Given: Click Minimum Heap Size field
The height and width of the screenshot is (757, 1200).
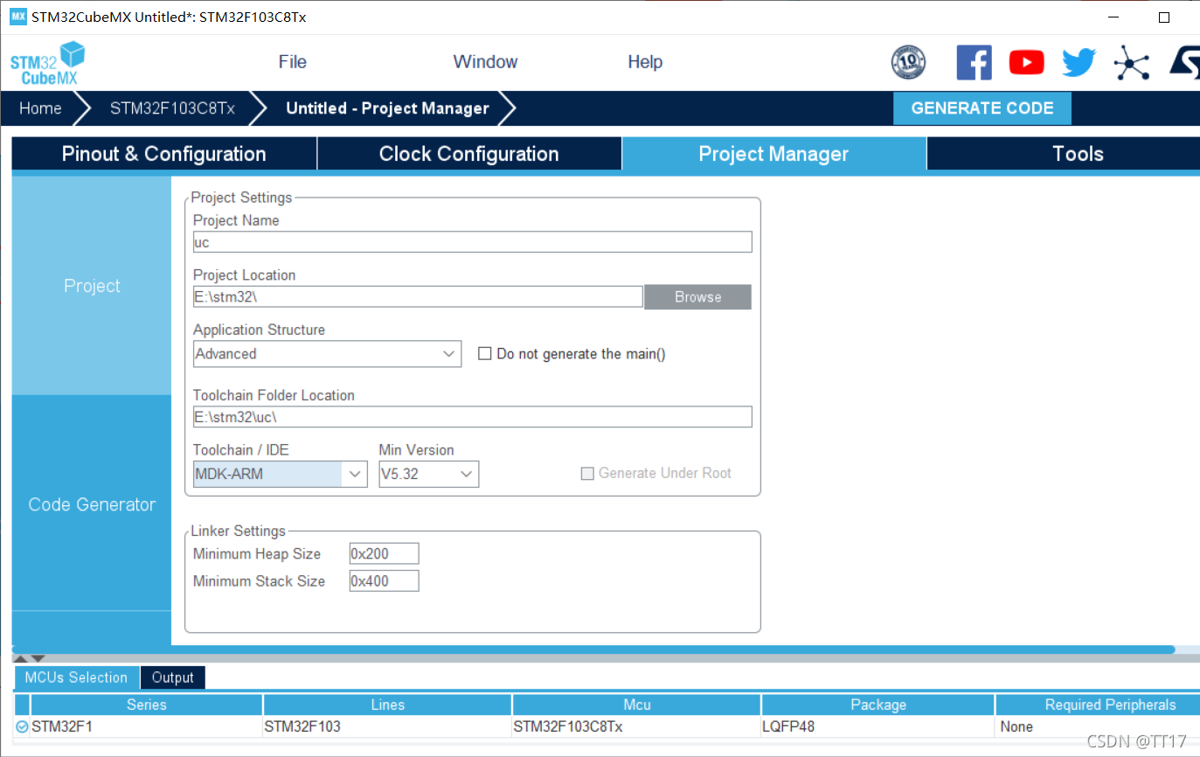Looking at the screenshot, I should (384, 553).
